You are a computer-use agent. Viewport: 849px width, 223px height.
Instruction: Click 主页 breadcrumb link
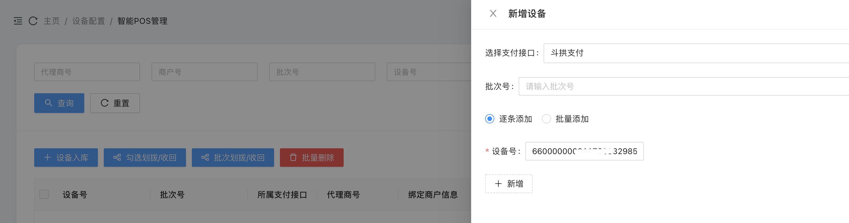coord(52,21)
